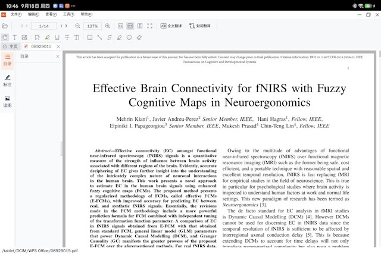The height and width of the screenshot is (254, 381).
Task: Open the 工具 menu
Action: (68, 14)
